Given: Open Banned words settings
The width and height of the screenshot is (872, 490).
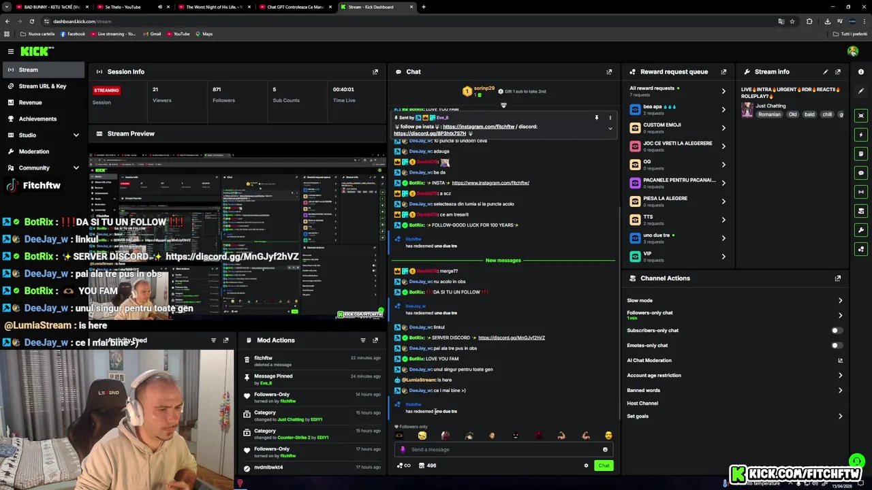Looking at the screenshot, I should [x=736, y=391].
